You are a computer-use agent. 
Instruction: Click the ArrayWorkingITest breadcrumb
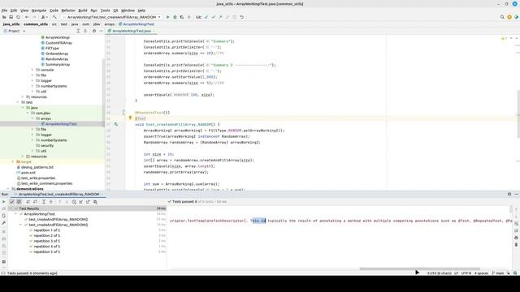136,24
